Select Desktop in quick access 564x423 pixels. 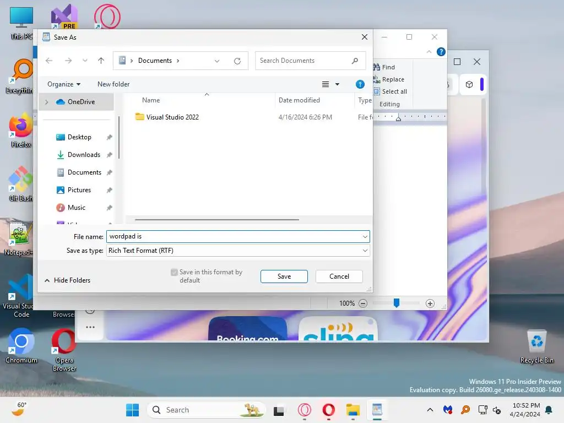click(79, 137)
